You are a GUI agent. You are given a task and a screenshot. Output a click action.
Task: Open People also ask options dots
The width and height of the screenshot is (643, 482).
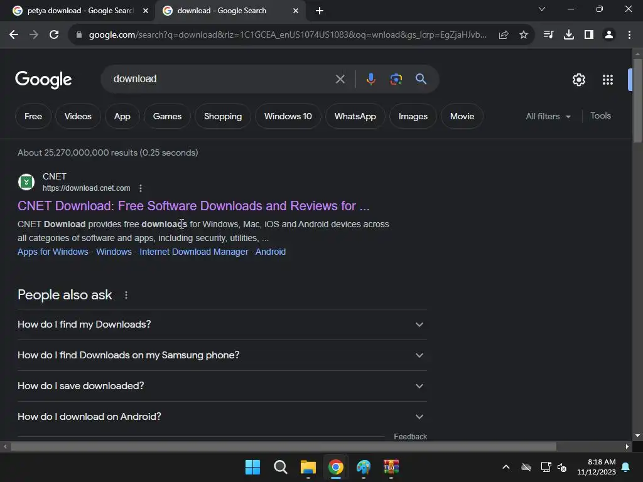pos(126,295)
